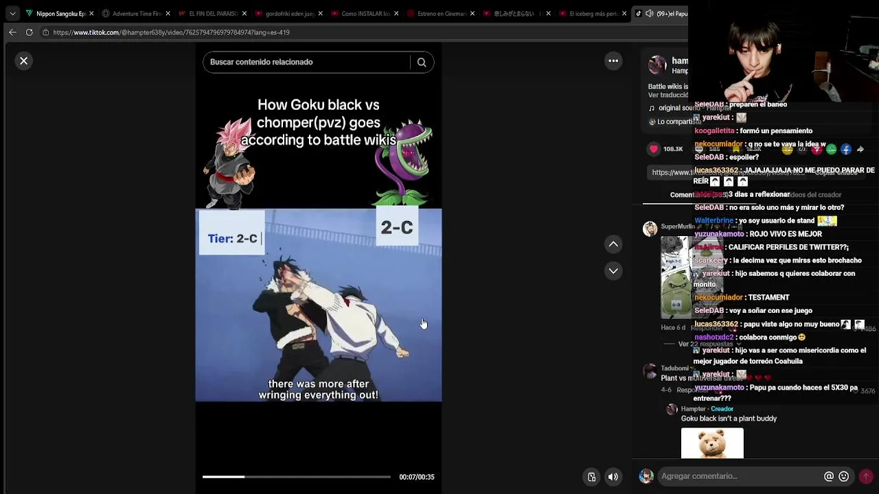Click into 'Agregar comentario...' field

pos(740,476)
